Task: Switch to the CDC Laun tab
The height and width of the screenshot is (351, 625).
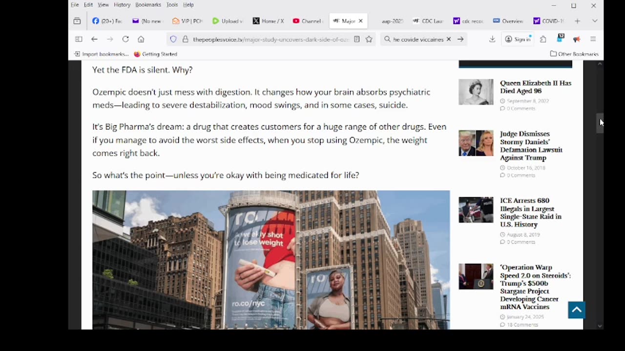Action: 428,21
